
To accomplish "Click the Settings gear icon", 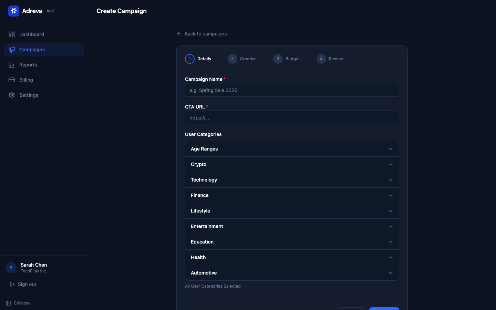I will pos(12,95).
